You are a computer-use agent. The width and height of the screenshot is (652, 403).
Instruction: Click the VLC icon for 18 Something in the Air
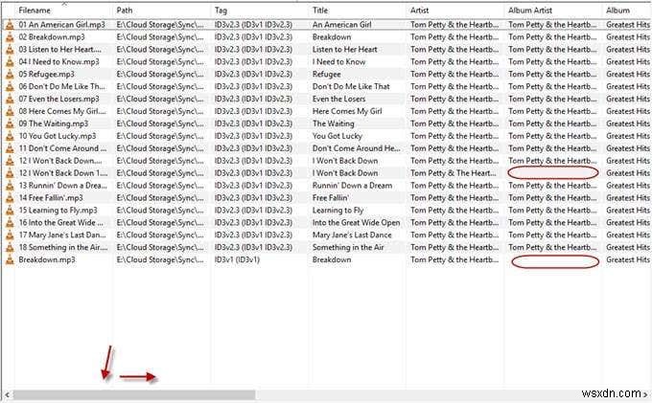click(10, 248)
